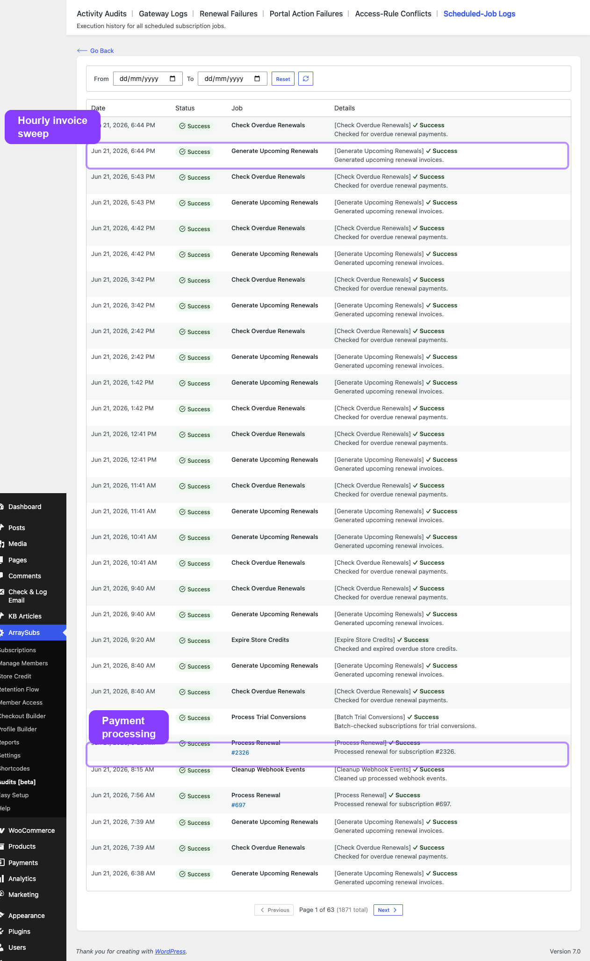The width and height of the screenshot is (590, 961).
Task: Click the Job column header
Action: click(237, 108)
